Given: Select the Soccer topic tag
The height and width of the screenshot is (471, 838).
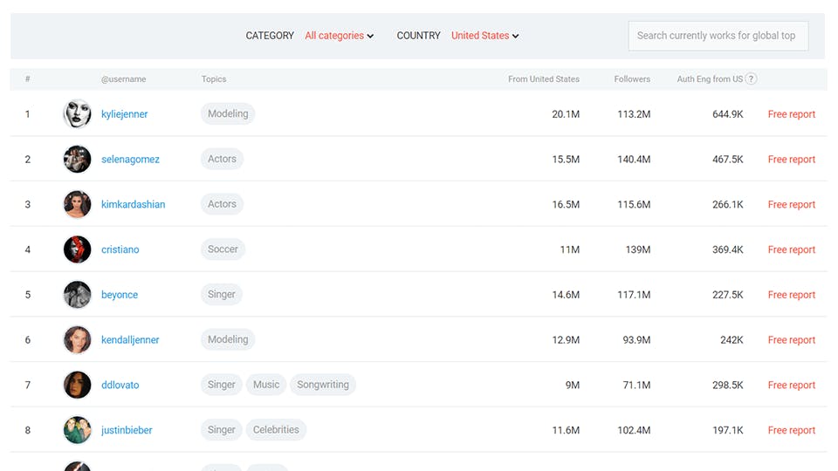Looking at the screenshot, I should click(x=223, y=249).
